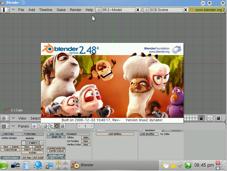The height and width of the screenshot is (171, 227).
Task: Click the red power logout icon
Action: point(218,163)
